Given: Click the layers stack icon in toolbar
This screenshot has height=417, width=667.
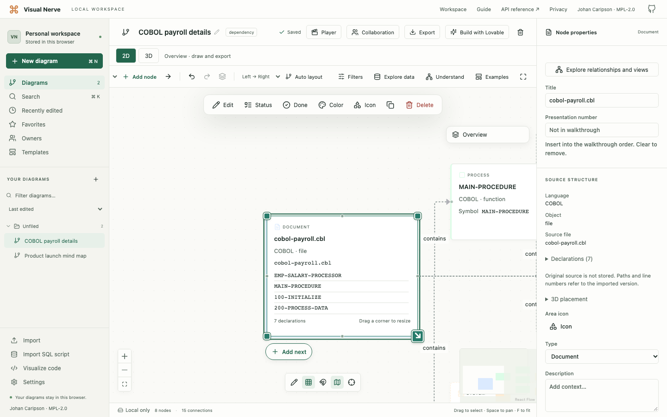Looking at the screenshot, I should [222, 77].
